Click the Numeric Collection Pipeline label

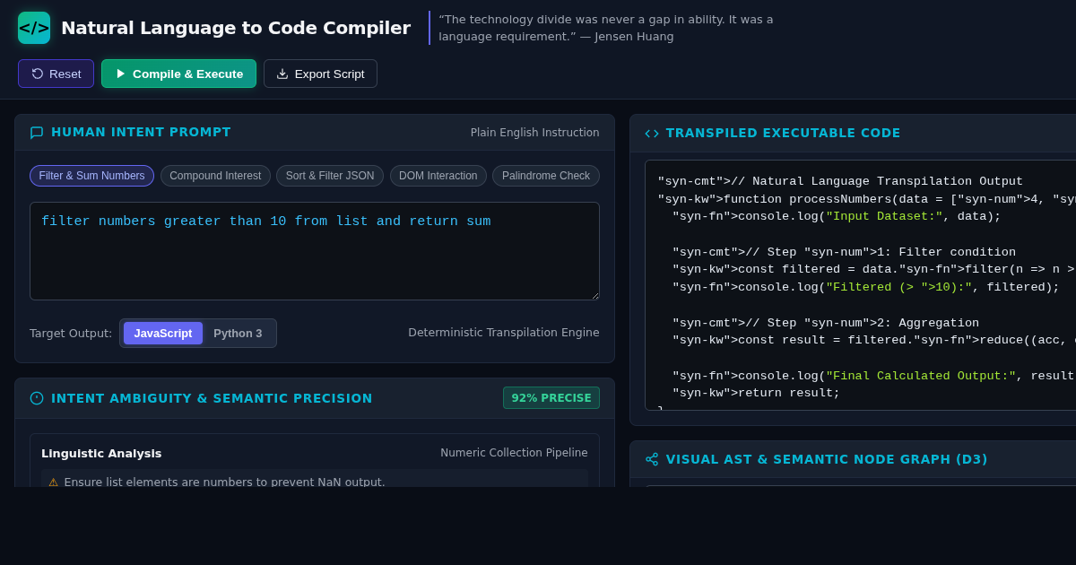click(514, 453)
